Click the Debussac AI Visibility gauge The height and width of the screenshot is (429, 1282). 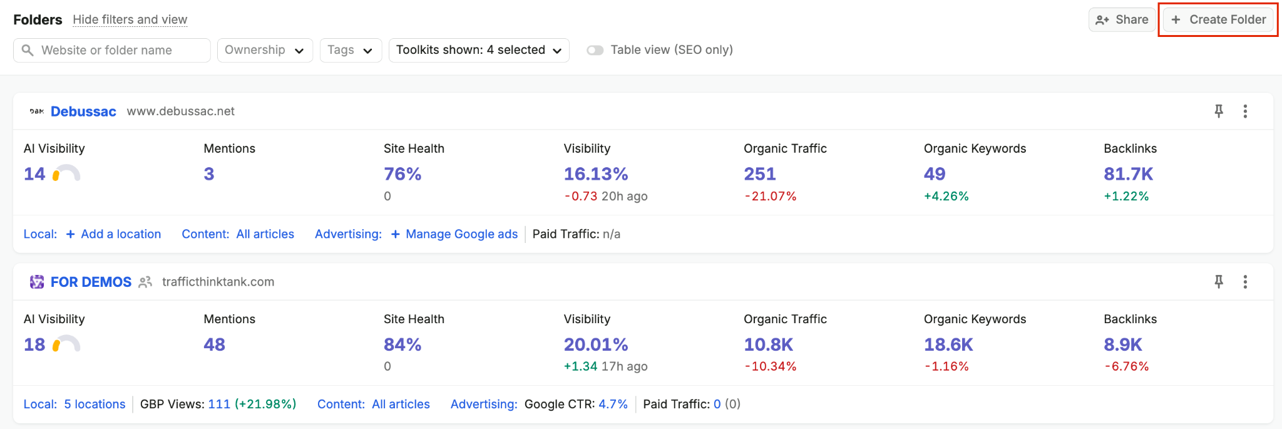click(66, 173)
